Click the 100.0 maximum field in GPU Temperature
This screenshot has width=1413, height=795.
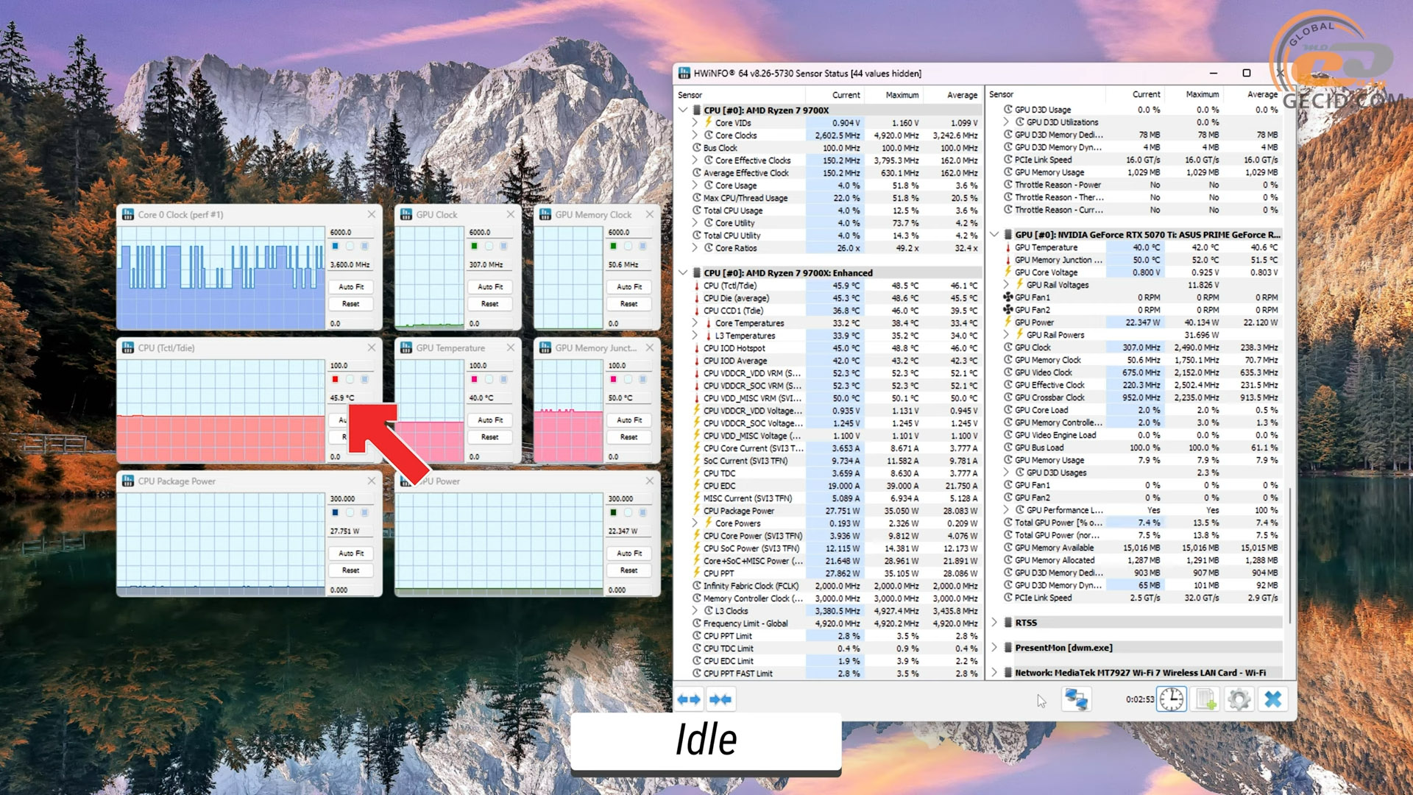(490, 366)
